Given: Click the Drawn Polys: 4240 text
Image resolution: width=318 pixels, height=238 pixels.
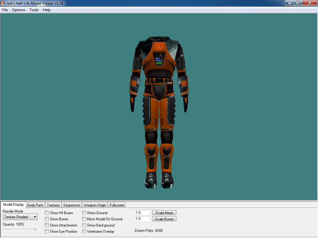Looking at the screenshot, I should tap(149, 231).
